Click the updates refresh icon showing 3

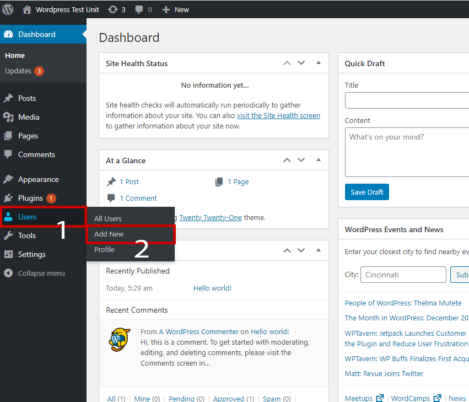coord(113,9)
